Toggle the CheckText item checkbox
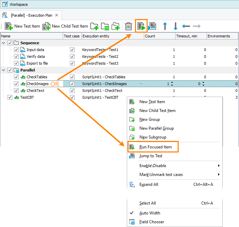The image size is (239, 227). coord(16,91)
